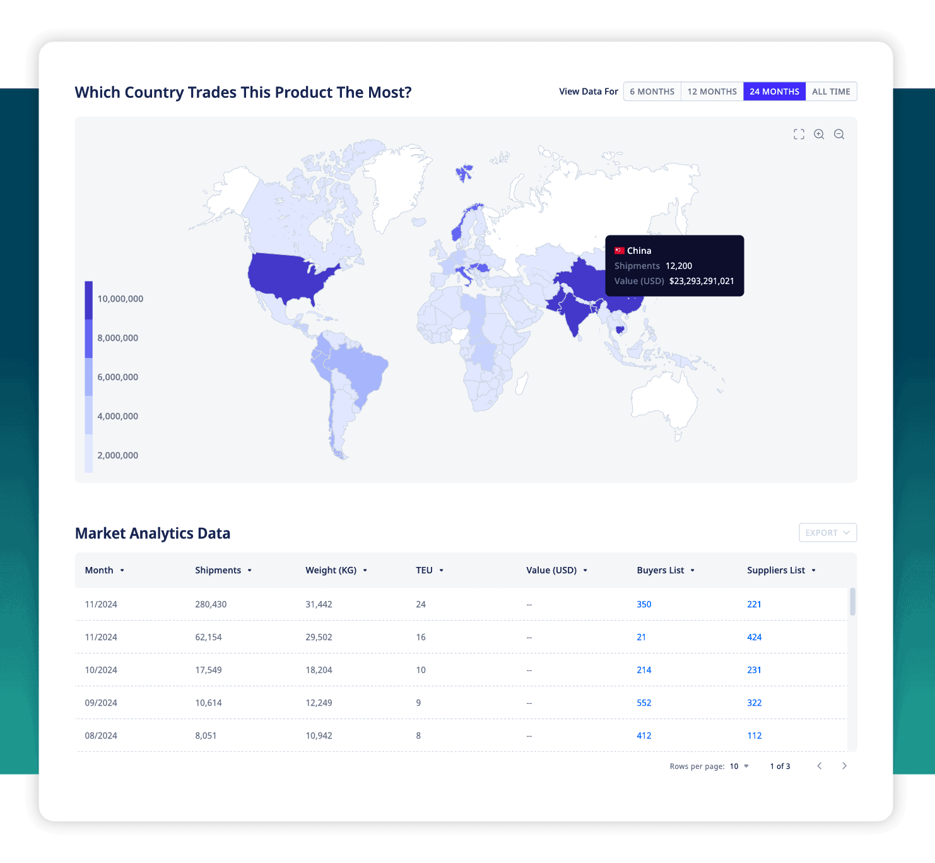Click weight value 10,942

[x=319, y=735]
